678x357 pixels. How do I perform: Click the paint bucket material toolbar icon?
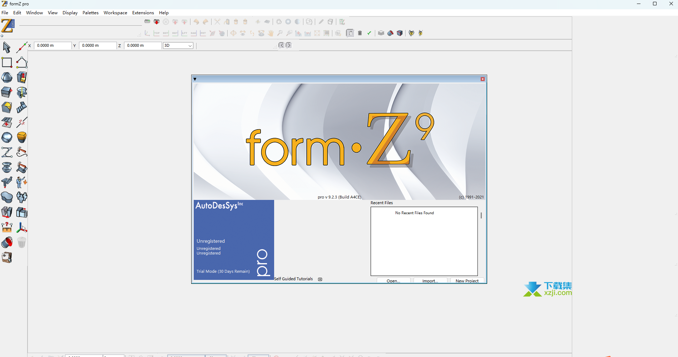[390, 33]
